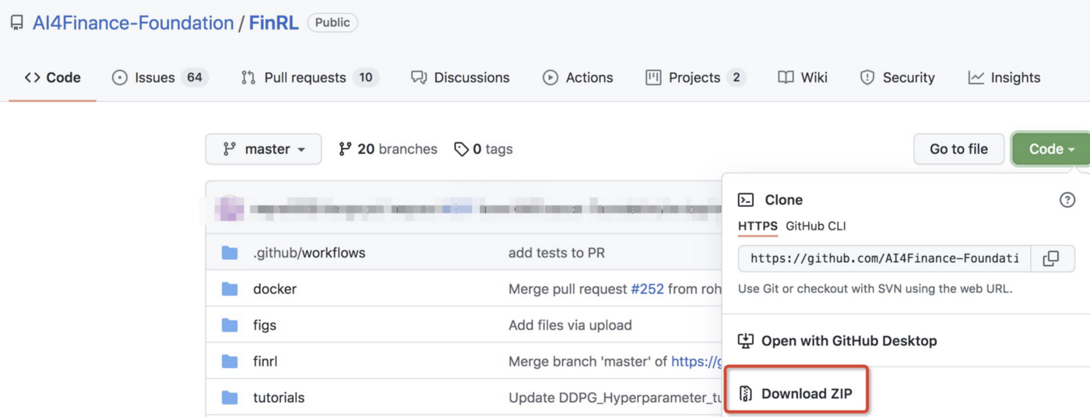
Task: Click the repository book icon
Action: pos(16,23)
